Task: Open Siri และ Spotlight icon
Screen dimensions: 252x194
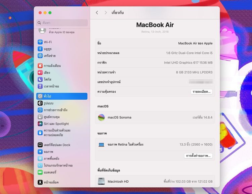Action: (40, 124)
